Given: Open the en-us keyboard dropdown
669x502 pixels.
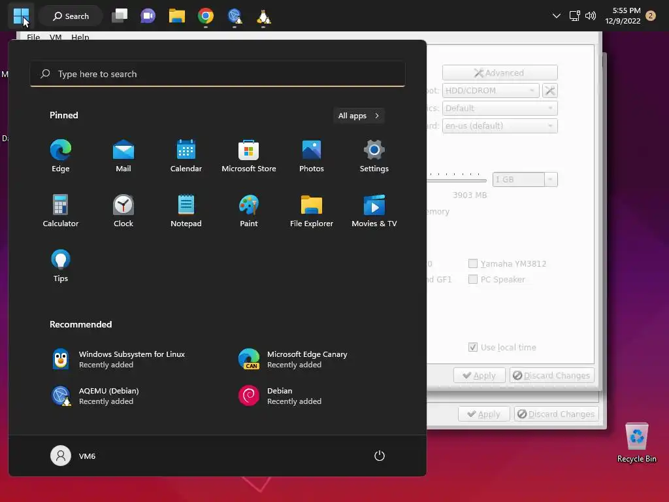Looking at the screenshot, I should coord(500,126).
